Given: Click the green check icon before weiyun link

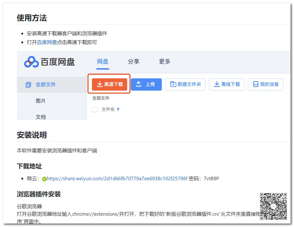Looking at the screenshot, I should 44,179.
